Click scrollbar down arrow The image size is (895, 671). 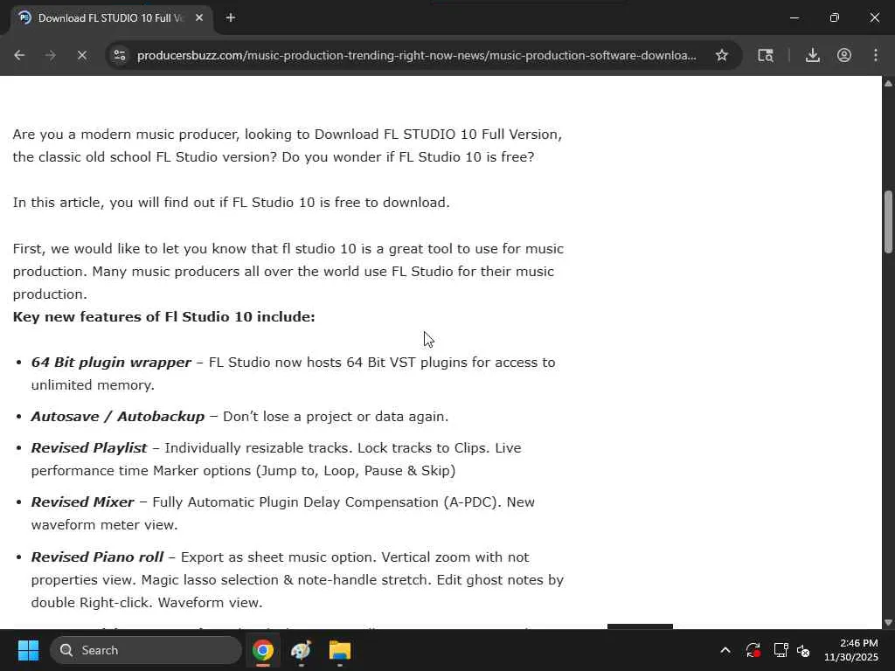[888, 622]
